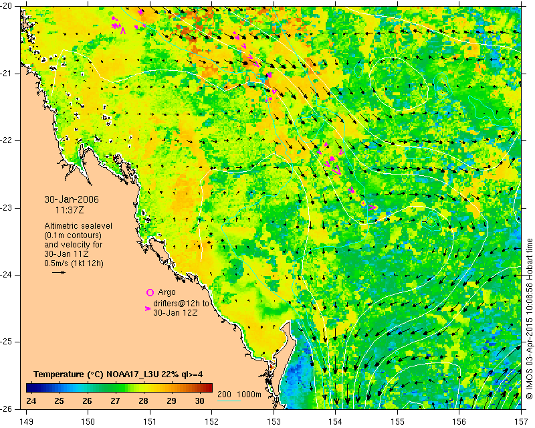Click the 'Altimetric sealevel' label
The height and width of the screenshot is (428, 535).
pyautogui.click(x=78, y=226)
